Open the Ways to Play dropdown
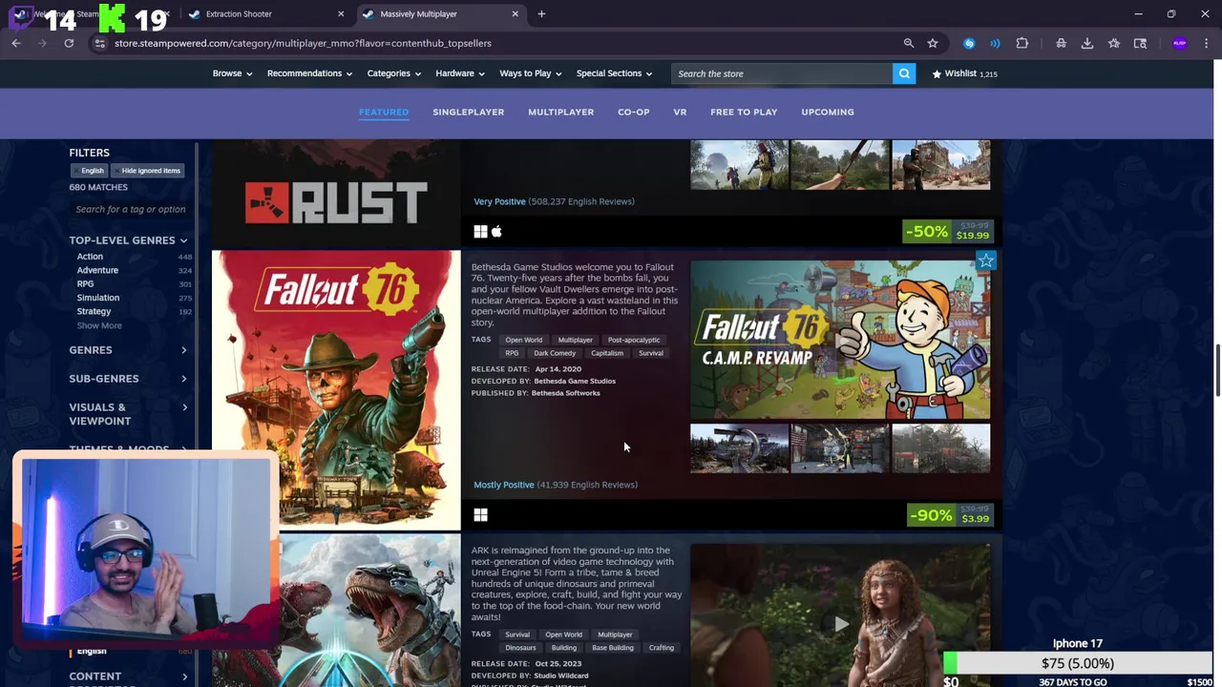 click(x=531, y=73)
